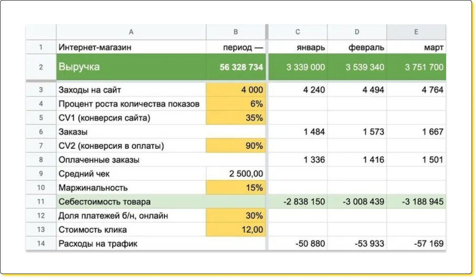
Task: Select row 14 header number
Action: [x=41, y=244]
